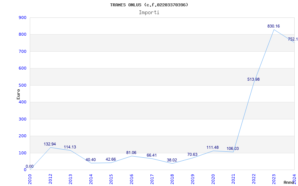Viewport: 298px width, 186px height.
Task: Click the 2017 year label
Action: (152, 179)
